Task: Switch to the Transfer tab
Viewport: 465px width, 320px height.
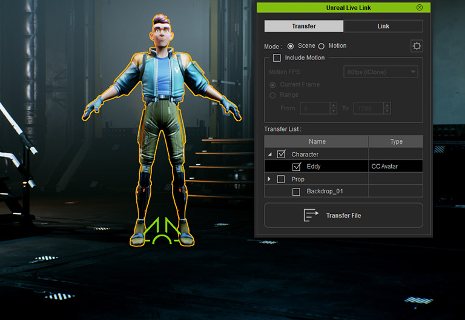Action: (304, 26)
